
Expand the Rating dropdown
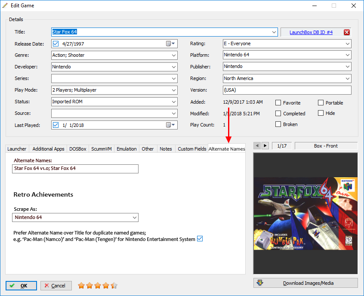[348, 43]
